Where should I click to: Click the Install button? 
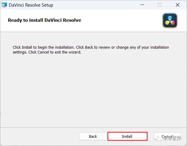pos(127,136)
